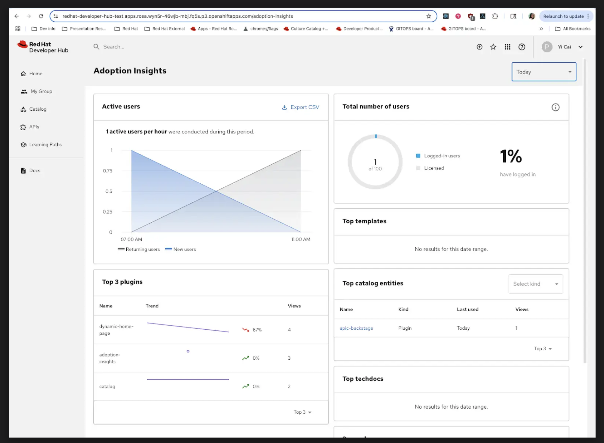
Task: Open the browser extensions puzzle icon
Action: tap(495, 16)
